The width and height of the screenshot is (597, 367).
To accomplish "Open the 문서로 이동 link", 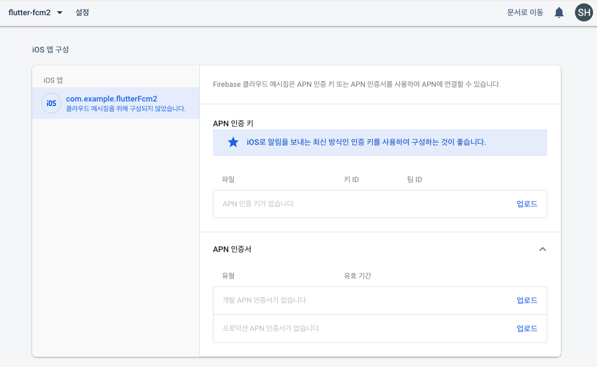I will coord(525,12).
